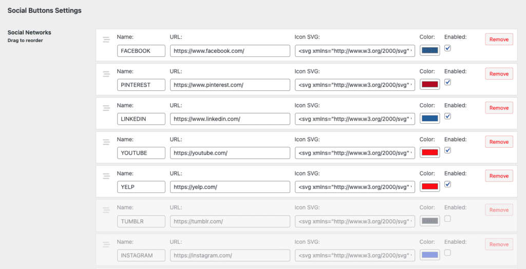
Task: Click the drag handle for the YOUTUBE row
Action: (106, 142)
